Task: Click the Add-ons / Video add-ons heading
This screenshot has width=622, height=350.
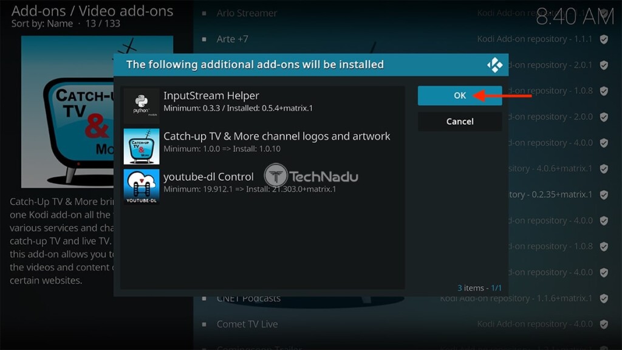Action: (x=92, y=11)
